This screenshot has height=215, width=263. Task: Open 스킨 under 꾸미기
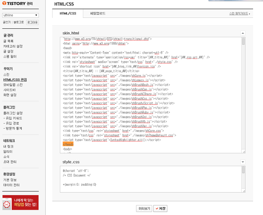coord(6,74)
